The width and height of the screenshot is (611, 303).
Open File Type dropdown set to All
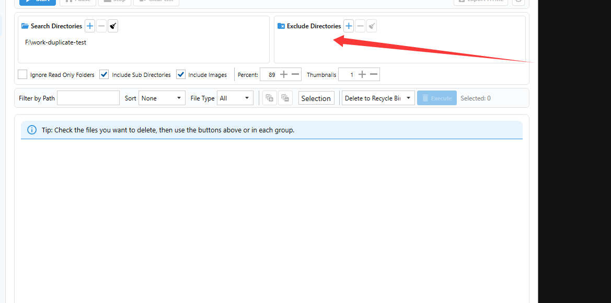235,98
